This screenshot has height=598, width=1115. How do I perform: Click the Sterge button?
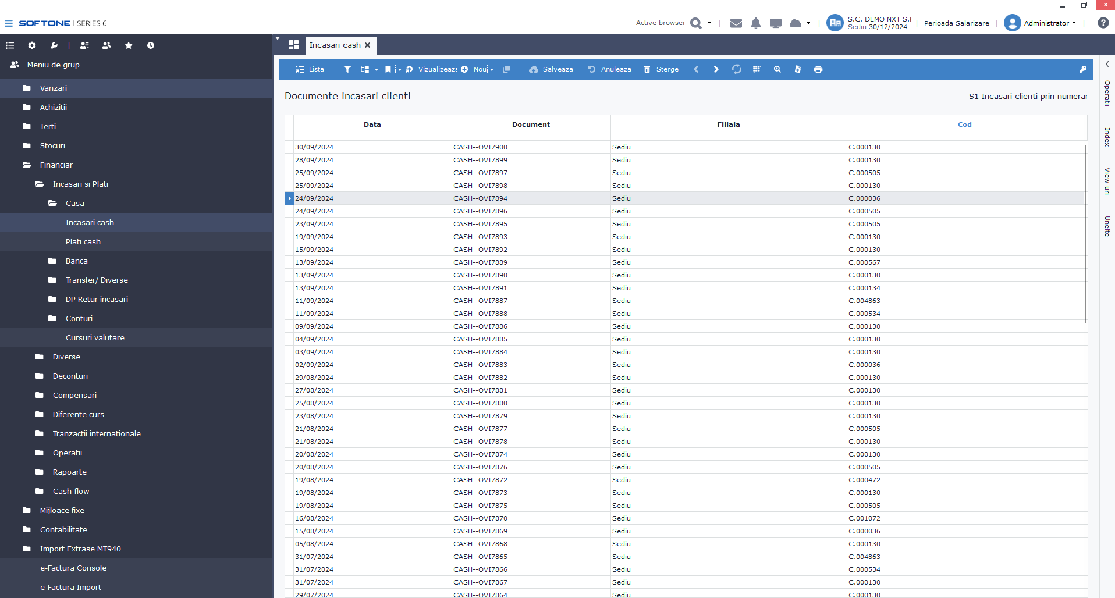661,69
